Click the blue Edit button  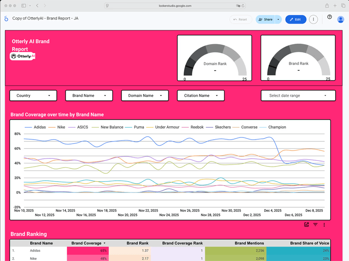295,19
